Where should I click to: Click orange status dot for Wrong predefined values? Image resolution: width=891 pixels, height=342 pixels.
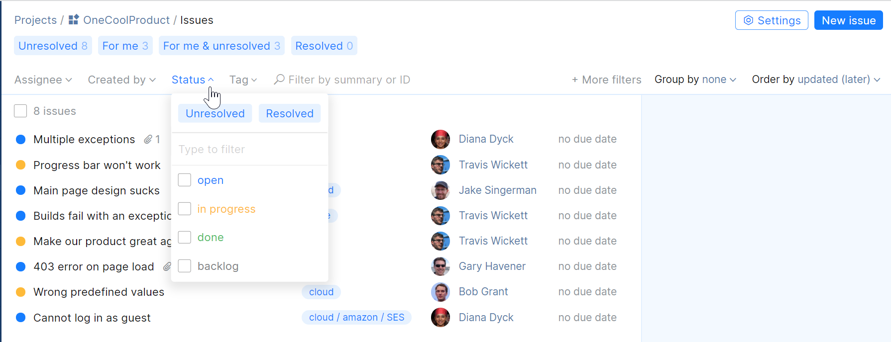tap(21, 292)
